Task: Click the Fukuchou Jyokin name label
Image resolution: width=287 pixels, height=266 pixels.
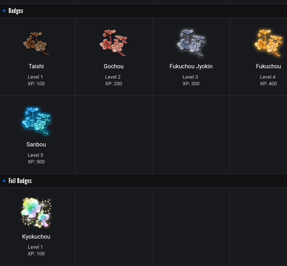Action: [x=191, y=66]
